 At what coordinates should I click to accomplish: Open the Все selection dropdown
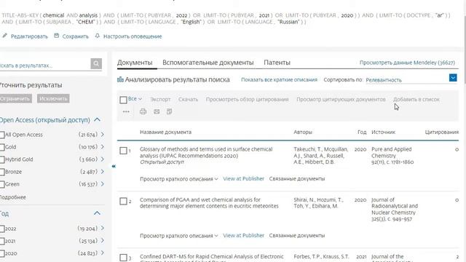pos(135,99)
